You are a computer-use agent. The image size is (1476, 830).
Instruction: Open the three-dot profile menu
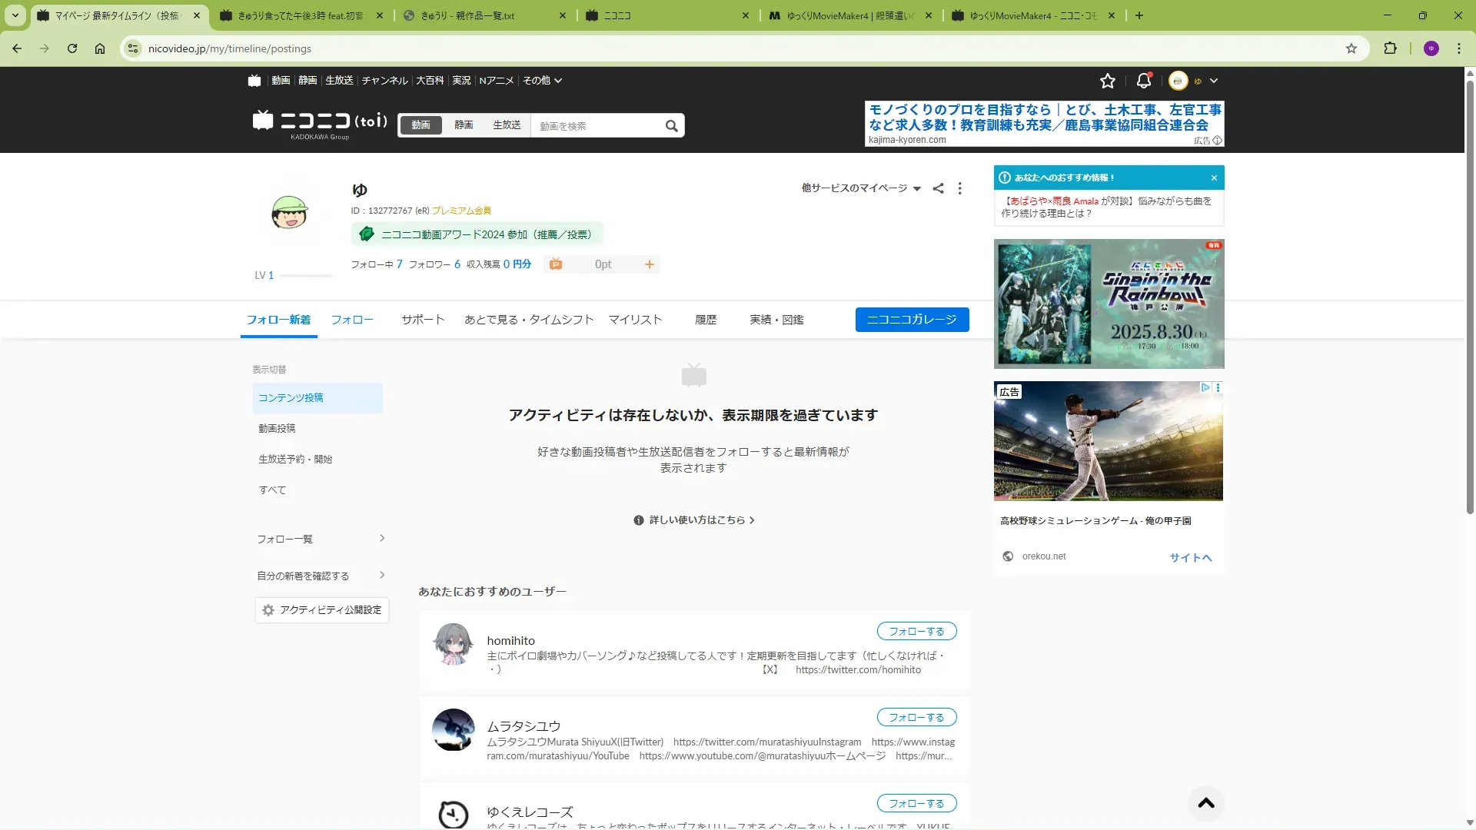pos(959,188)
